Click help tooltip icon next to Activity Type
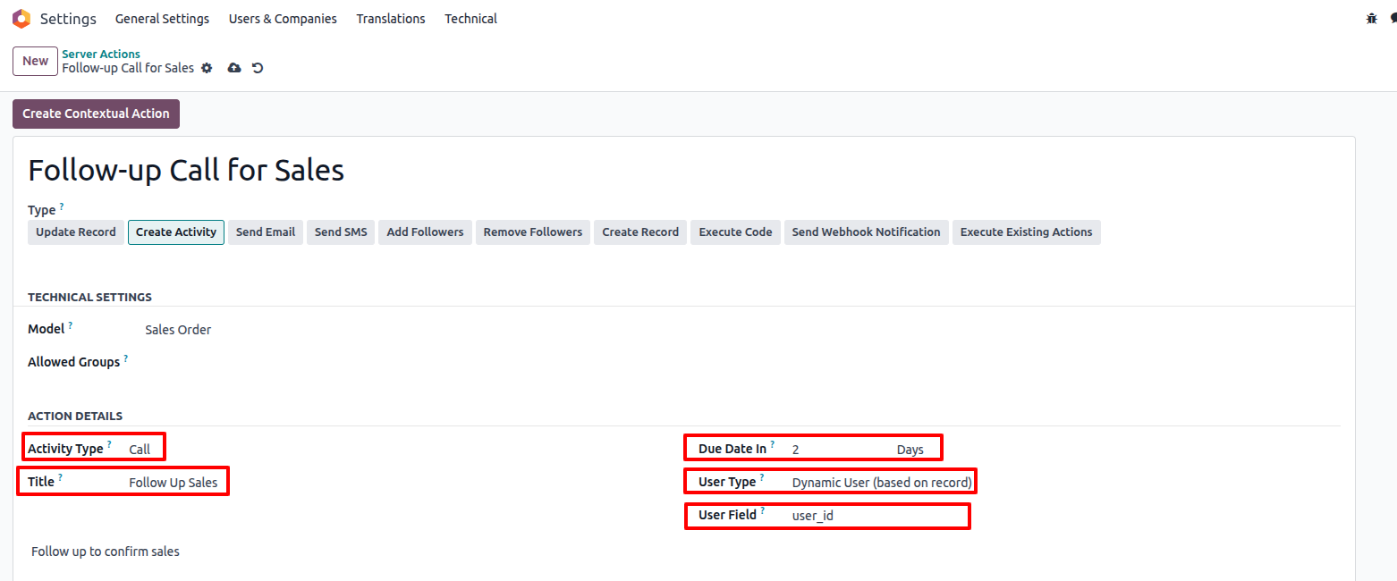 coord(109,444)
